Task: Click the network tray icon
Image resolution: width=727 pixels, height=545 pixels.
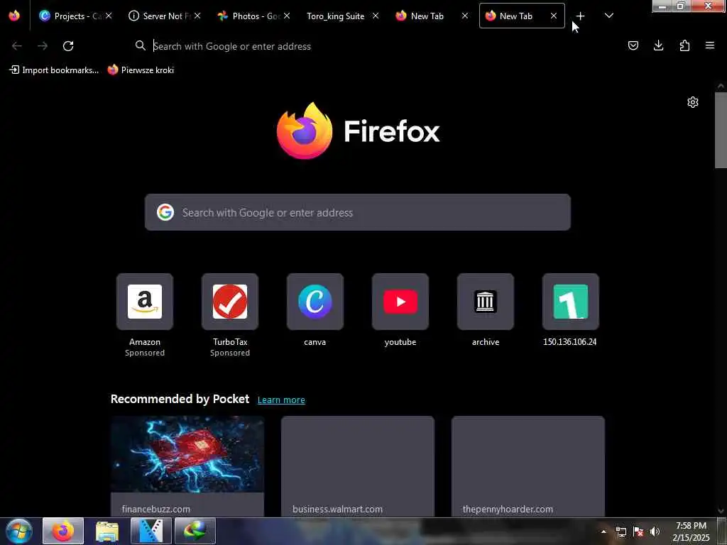Action: point(621,532)
